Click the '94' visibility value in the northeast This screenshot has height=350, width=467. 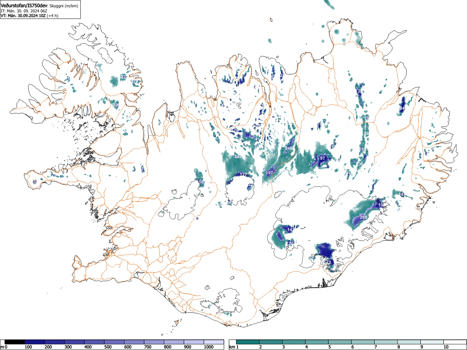click(x=402, y=109)
